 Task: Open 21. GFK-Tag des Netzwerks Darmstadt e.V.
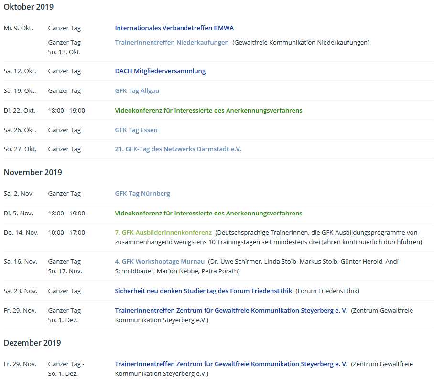[x=178, y=149]
